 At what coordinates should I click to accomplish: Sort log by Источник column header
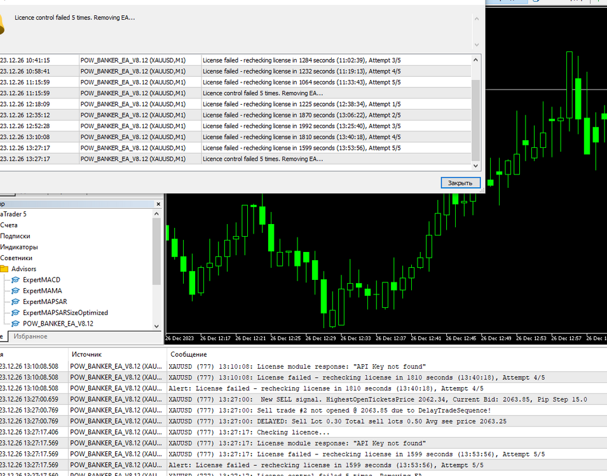pyautogui.click(x=86, y=354)
